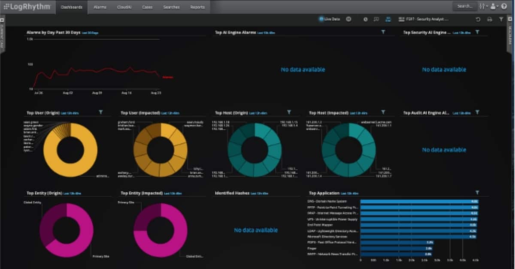Click the preferences sliders icon near search

[x=482, y=6]
